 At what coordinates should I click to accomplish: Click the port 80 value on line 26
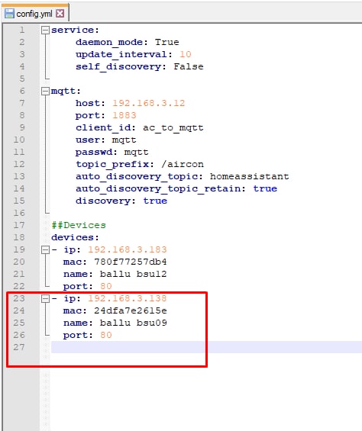click(x=106, y=335)
